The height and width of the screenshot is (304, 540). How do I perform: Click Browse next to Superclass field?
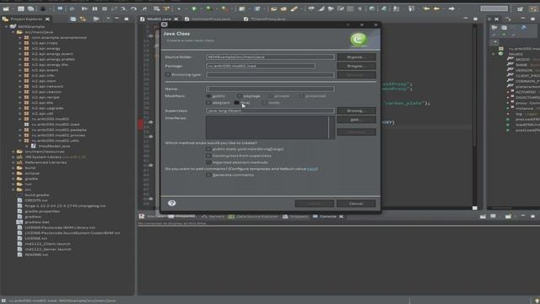point(356,111)
